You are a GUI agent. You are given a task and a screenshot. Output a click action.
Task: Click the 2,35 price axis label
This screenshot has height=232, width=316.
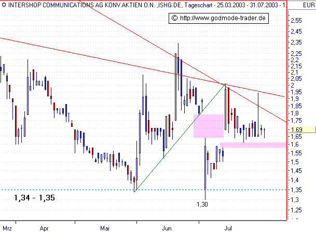pyautogui.click(x=296, y=42)
